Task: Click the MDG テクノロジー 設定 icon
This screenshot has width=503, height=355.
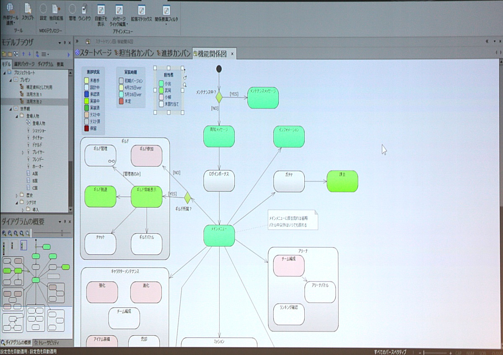Action: [43, 9]
